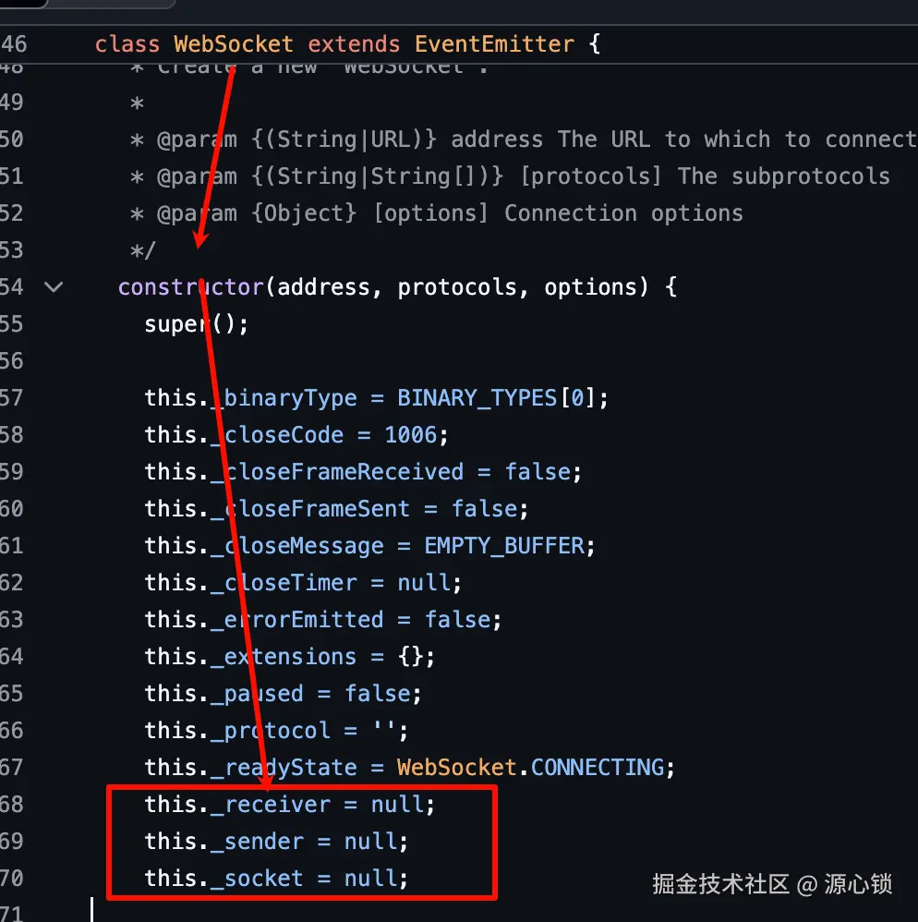Click the protocols parameter in the constructor
This screenshot has width=918, height=922.
pyautogui.click(x=457, y=287)
